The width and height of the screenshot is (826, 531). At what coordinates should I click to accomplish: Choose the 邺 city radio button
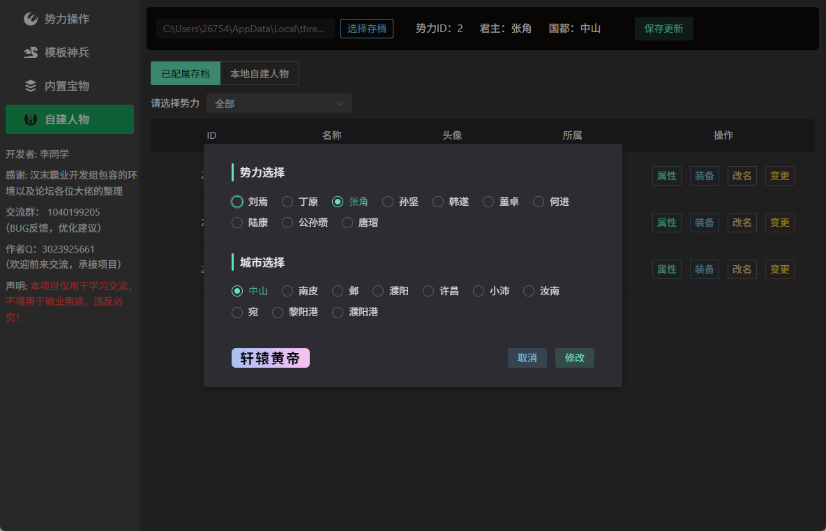click(338, 291)
